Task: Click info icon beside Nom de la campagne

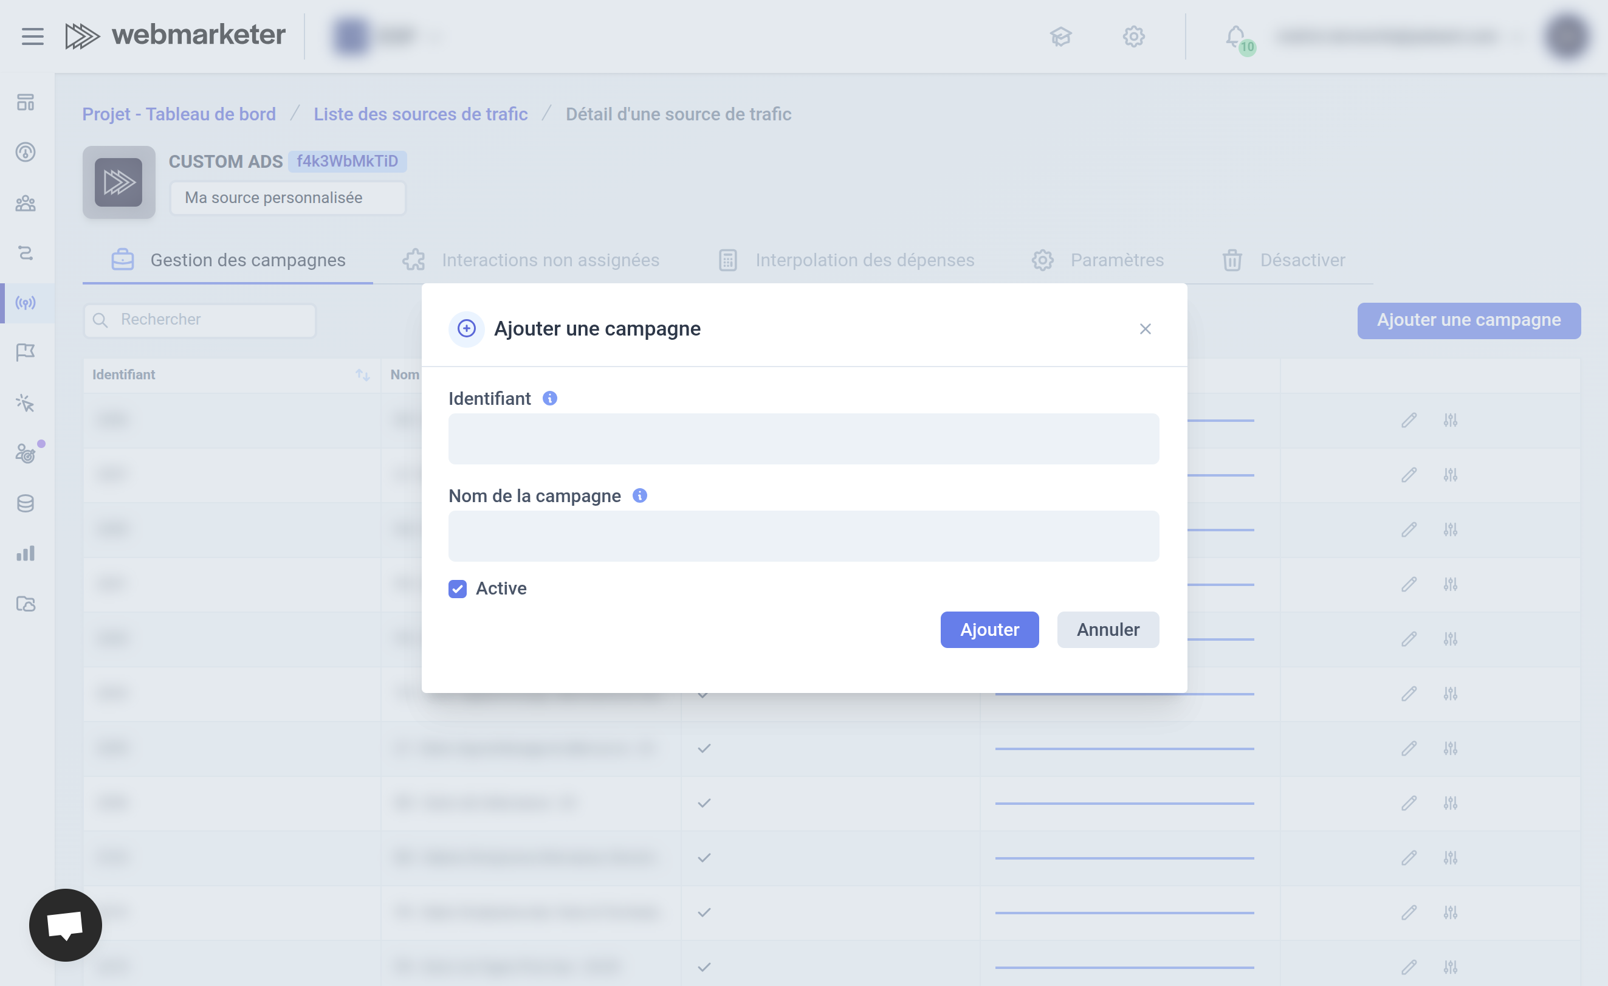Action: 639,495
